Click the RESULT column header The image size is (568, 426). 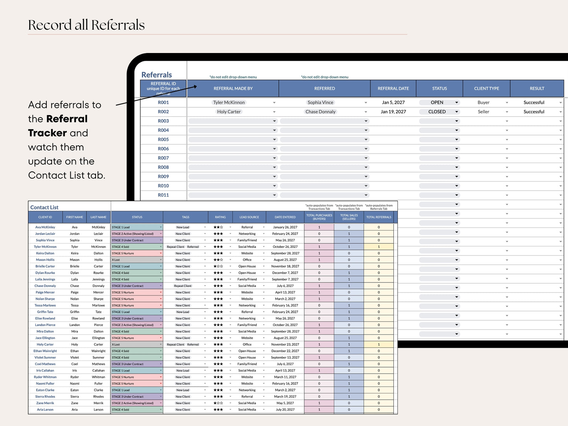pyautogui.click(x=537, y=88)
